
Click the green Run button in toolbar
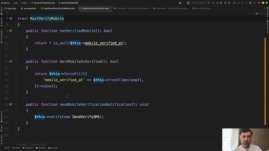tap(214, 3)
